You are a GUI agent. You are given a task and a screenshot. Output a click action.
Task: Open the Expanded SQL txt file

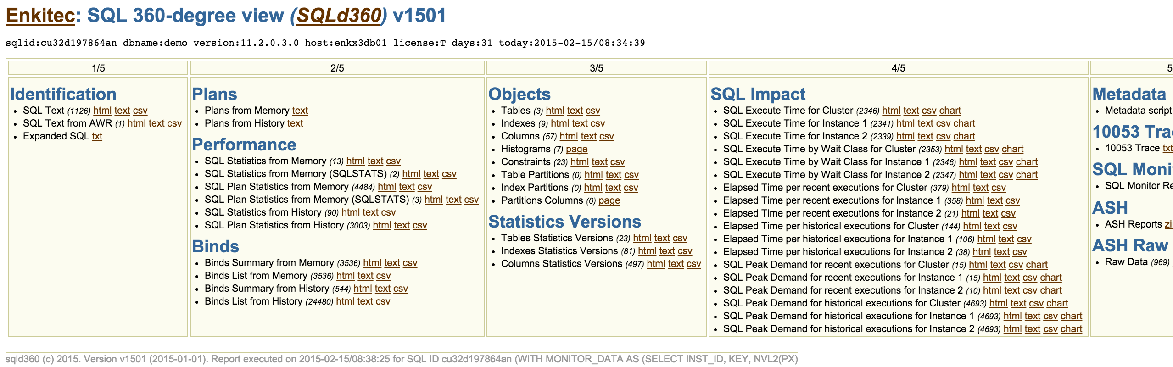coord(97,136)
